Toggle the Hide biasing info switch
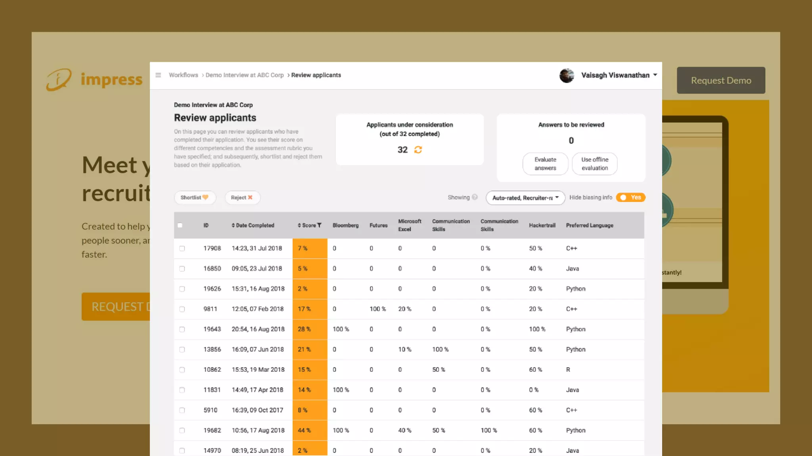Viewport: 812px width, 456px height. pyautogui.click(x=630, y=197)
